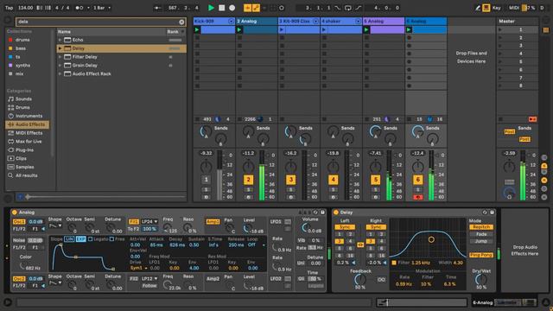The width and height of the screenshot is (553, 311).
Task: Turn off the Analog device activator
Action: tap(15, 213)
